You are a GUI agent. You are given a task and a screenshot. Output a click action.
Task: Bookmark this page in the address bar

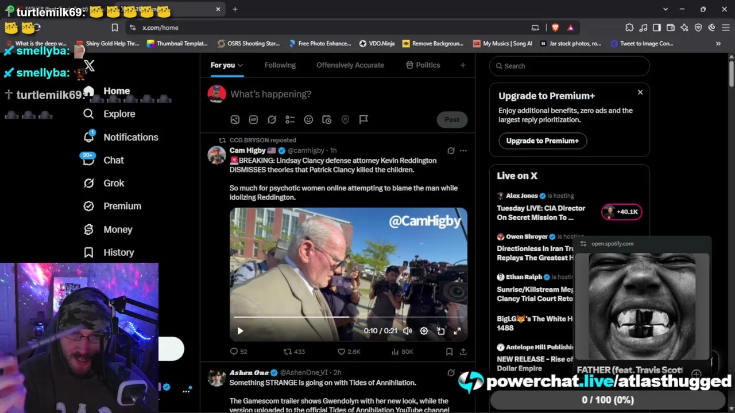coord(115,28)
